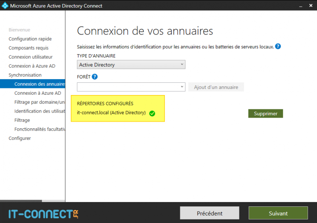
Task: Click help icon beside directory credentials description
Action: click(278, 46)
